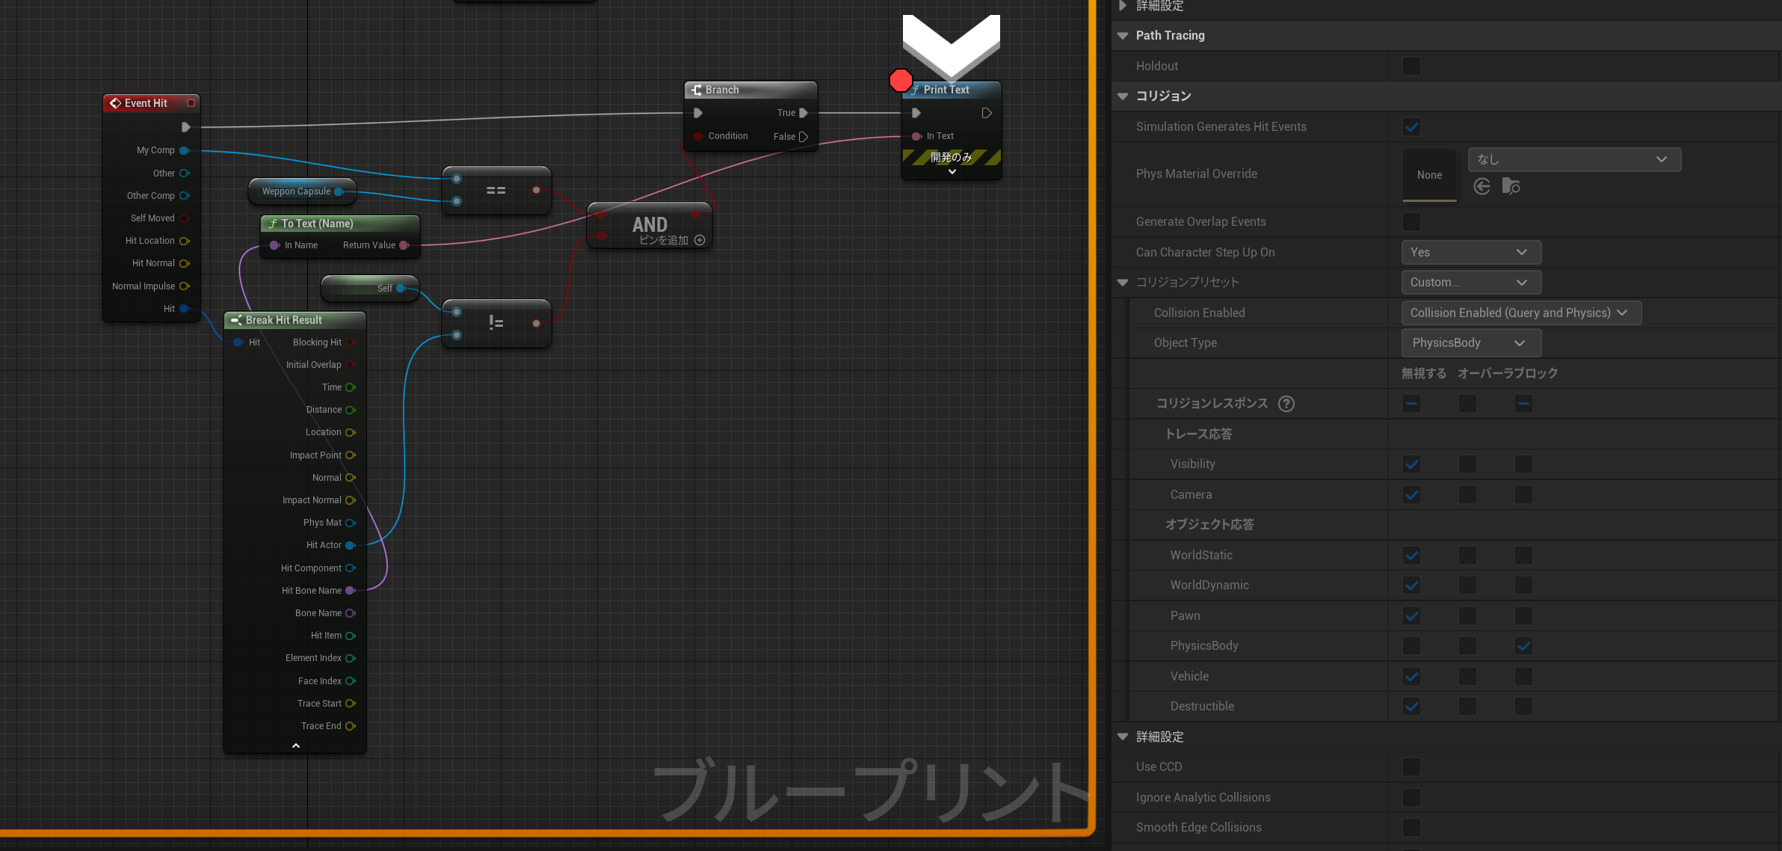1782x851 pixels.
Task: Click the use-selected-asset arrow for Phys Material Override
Action: 1482,186
